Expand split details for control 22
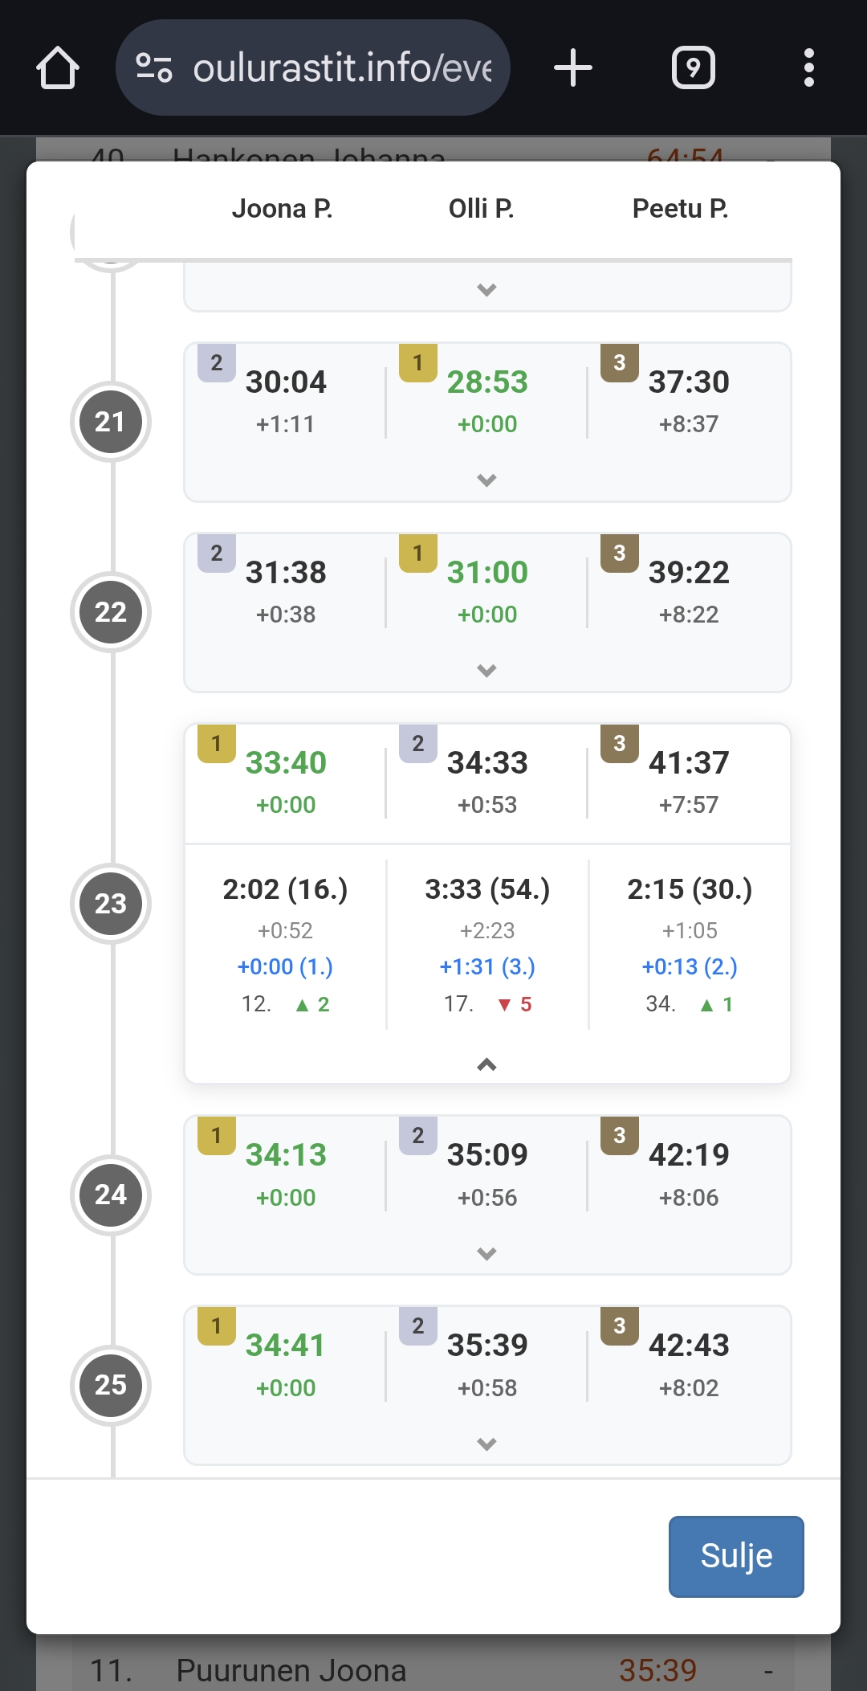867x1691 pixels. click(x=486, y=671)
